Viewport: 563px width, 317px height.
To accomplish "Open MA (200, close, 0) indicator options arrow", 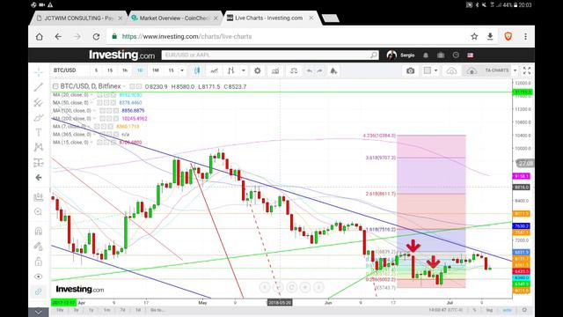I will (x=95, y=119).
